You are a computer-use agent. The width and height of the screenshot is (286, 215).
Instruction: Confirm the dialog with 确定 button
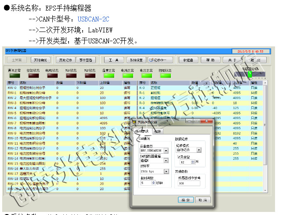[186, 200]
